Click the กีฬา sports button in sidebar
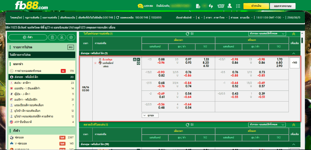Screen dimensions: 311x150 pyautogui.click(x=28, y=37)
